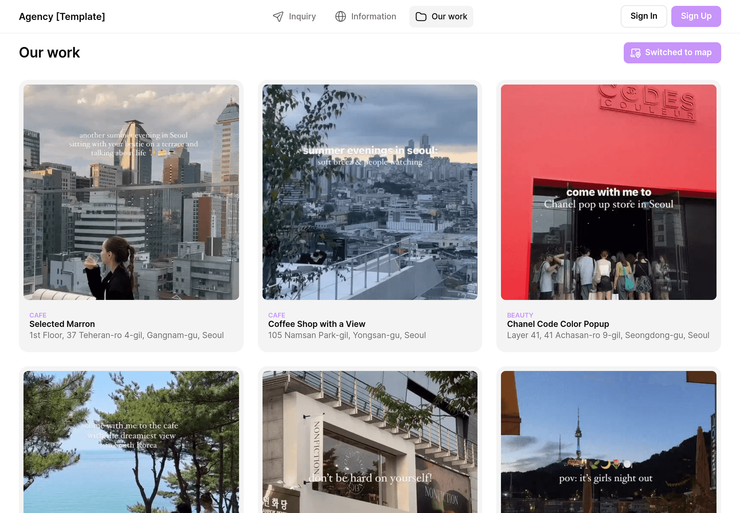The height and width of the screenshot is (513, 740).
Task: Click the map pin icon on Switched to map
Action: [x=635, y=53]
